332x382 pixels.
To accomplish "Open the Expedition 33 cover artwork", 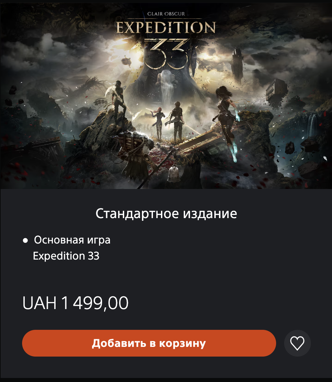I will click(x=166, y=96).
